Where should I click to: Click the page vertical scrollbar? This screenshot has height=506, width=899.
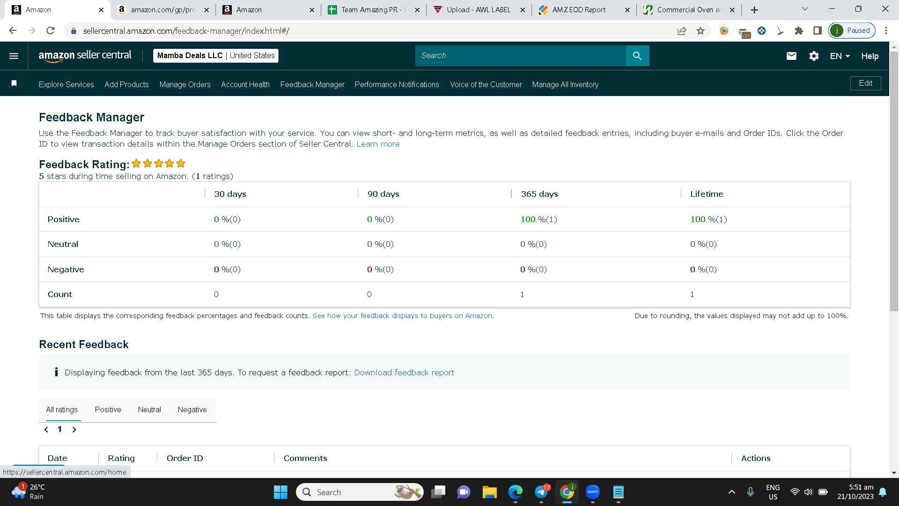click(x=894, y=181)
